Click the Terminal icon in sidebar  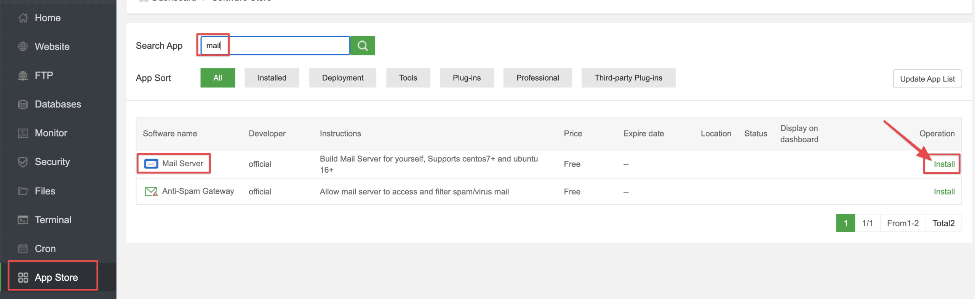click(23, 220)
